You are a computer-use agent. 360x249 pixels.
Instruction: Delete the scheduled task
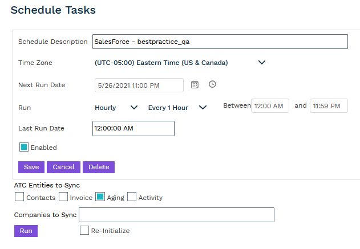tap(99, 167)
